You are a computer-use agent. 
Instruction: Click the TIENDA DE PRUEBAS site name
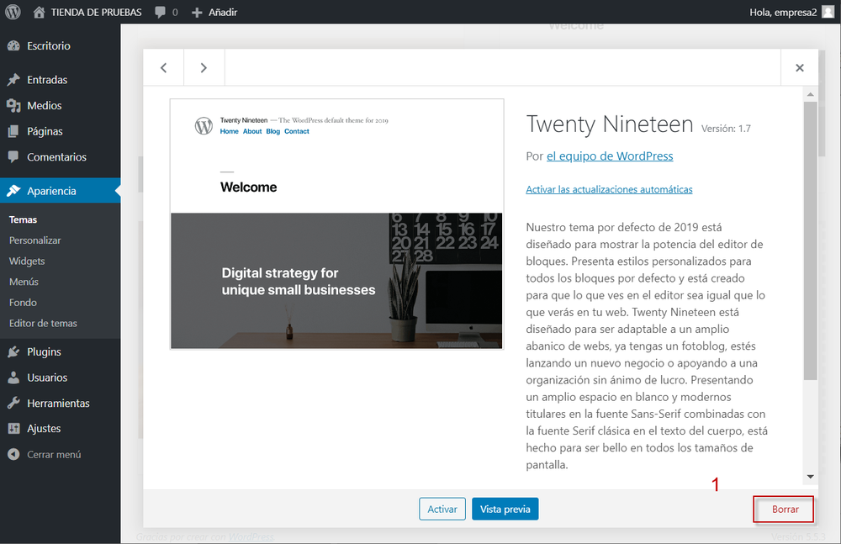[96, 12]
